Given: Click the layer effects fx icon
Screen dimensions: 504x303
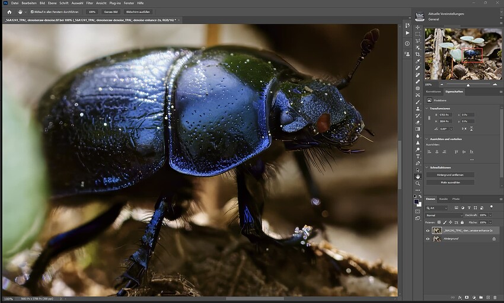Looking at the screenshot, I should pyautogui.click(x=459, y=297).
